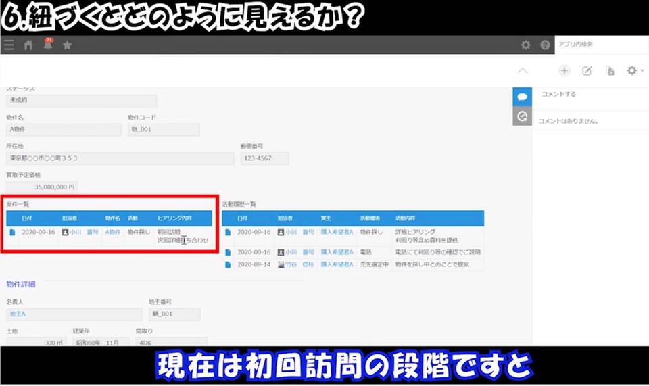The width and height of the screenshot is (649, 386).
Task: Open the hamburger navigation menu
Action: [x=9, y=45]
